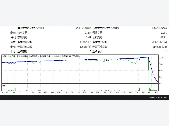
Task: Click x-axis label 427
Action: [156, 92]
